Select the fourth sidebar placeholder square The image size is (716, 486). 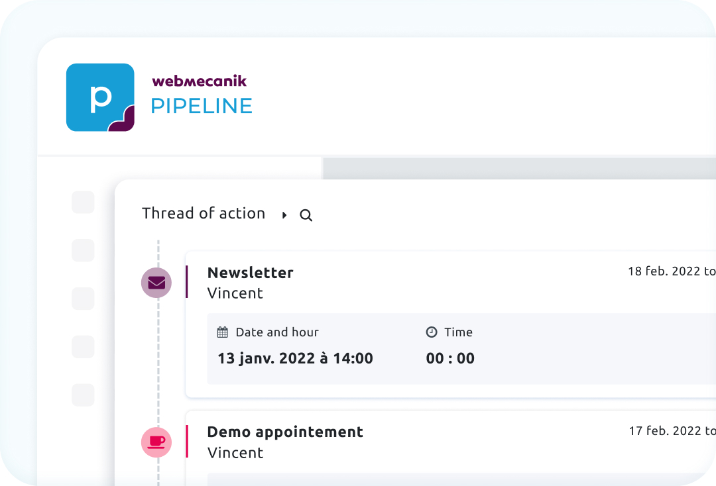[83, 346]
